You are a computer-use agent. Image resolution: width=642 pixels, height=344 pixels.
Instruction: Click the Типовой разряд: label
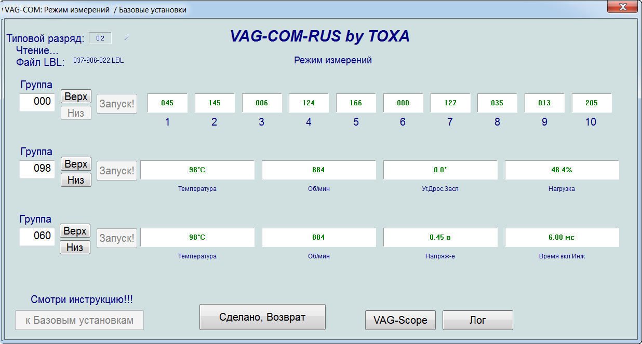[45, 39]
